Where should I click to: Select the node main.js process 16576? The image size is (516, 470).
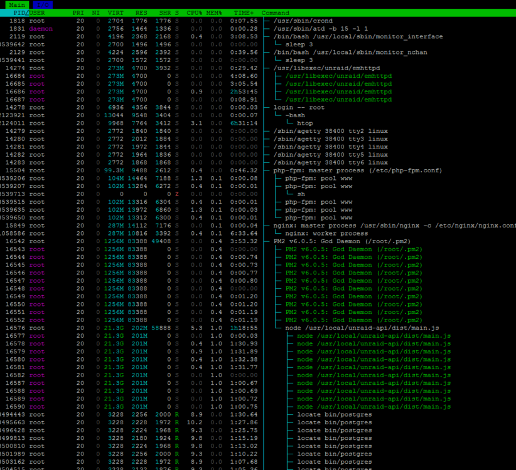(x=258, y=328)
